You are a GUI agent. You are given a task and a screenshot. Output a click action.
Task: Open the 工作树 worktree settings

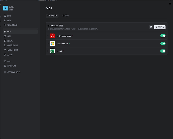coord(20,55)
